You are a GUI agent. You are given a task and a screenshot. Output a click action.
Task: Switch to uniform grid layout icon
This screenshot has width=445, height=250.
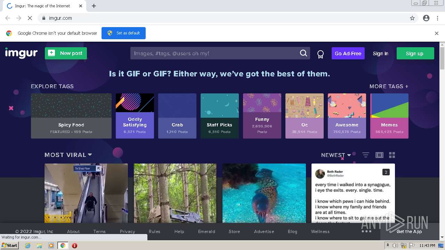point(392,155)
